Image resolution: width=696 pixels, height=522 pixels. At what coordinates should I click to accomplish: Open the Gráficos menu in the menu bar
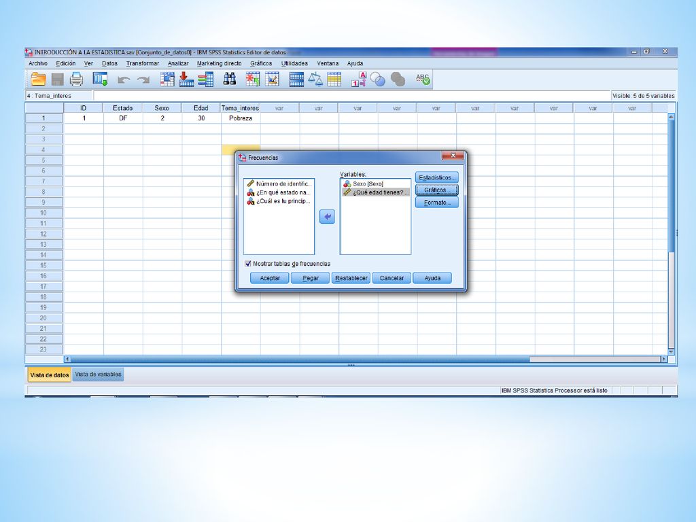click(x=261, y=63)
